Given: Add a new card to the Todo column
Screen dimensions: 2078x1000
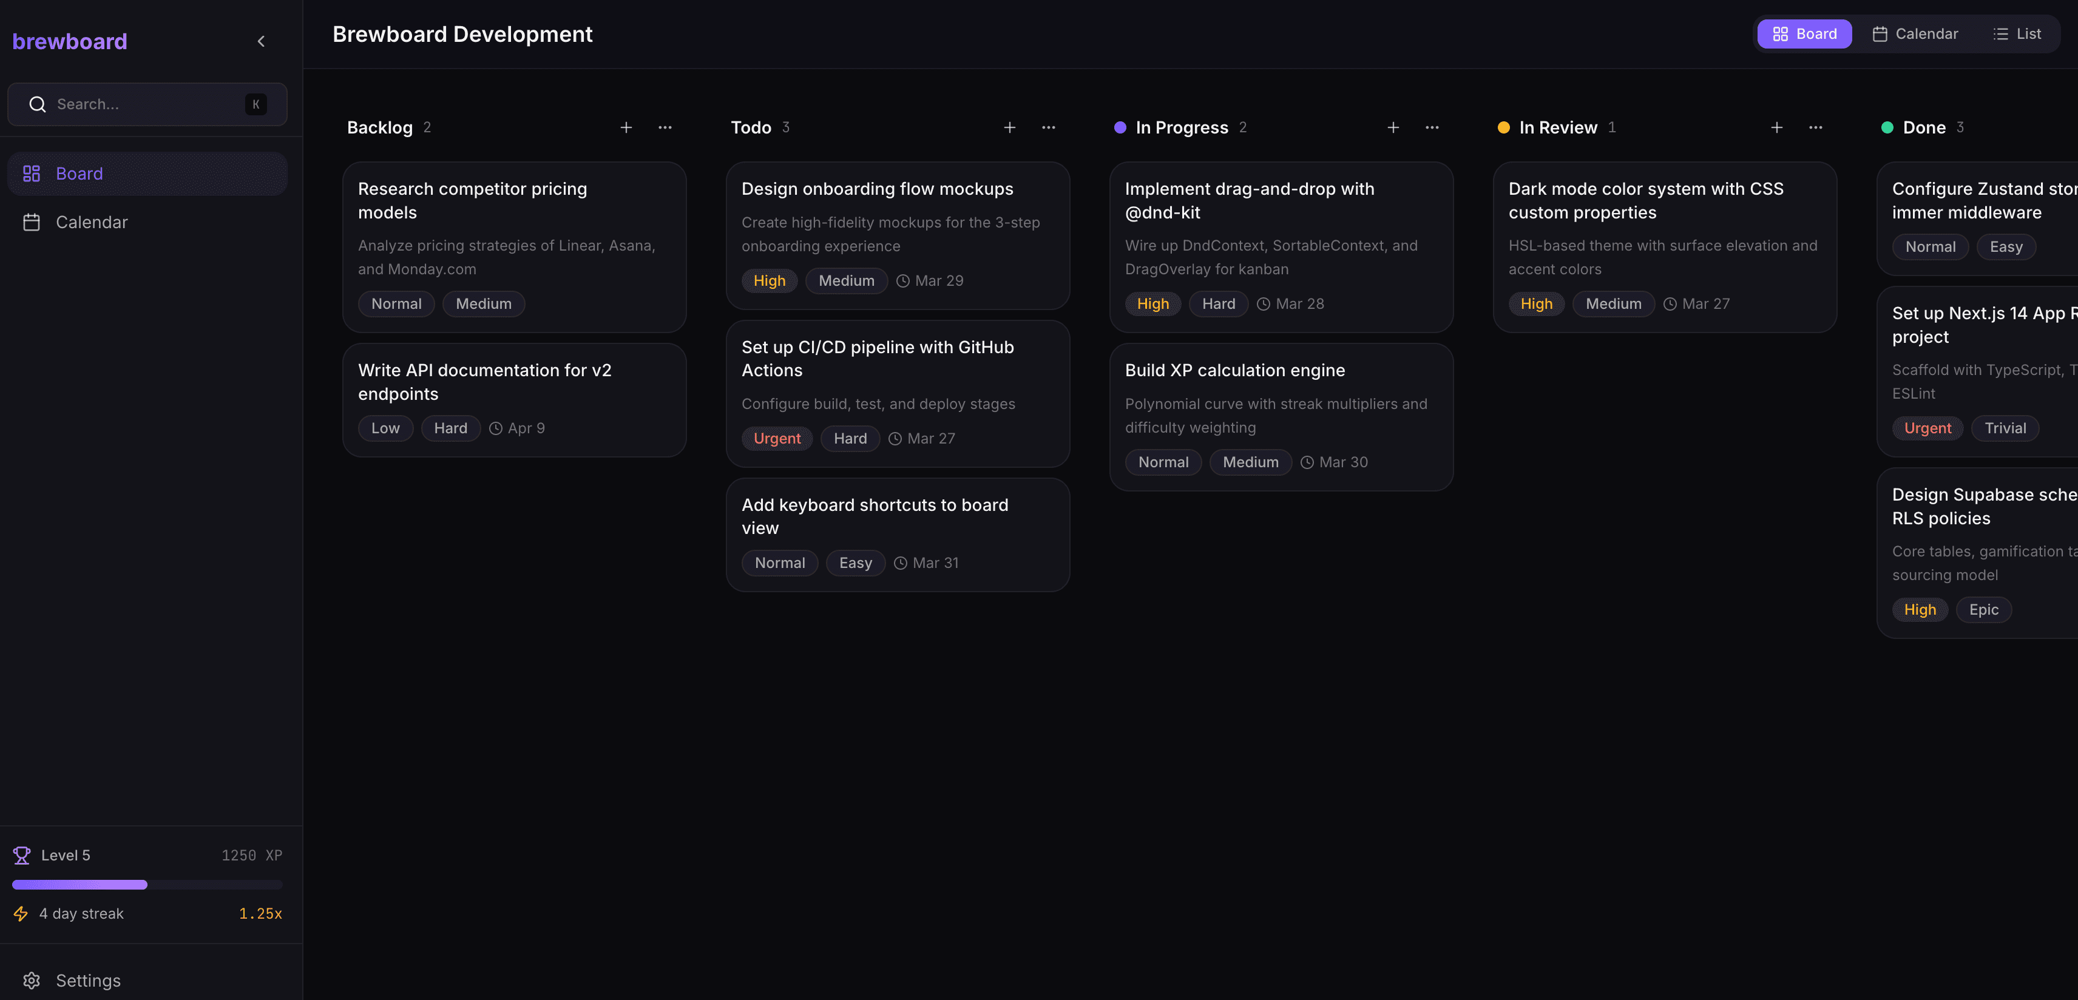Looking at the screenshot, I should pyautogui.click(x=1010, y=127).
